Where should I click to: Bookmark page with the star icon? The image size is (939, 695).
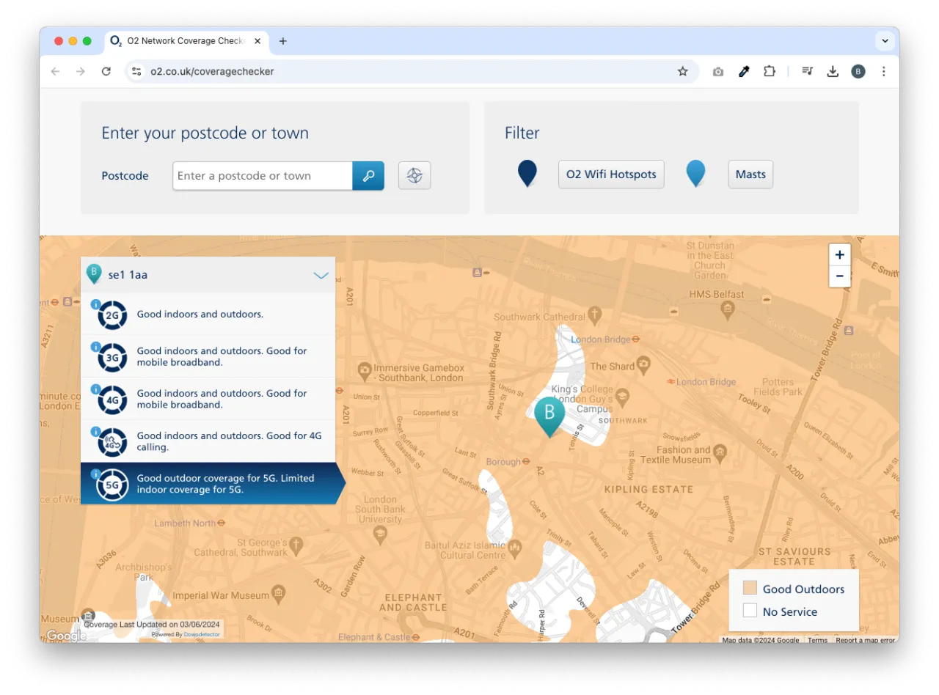682,71
